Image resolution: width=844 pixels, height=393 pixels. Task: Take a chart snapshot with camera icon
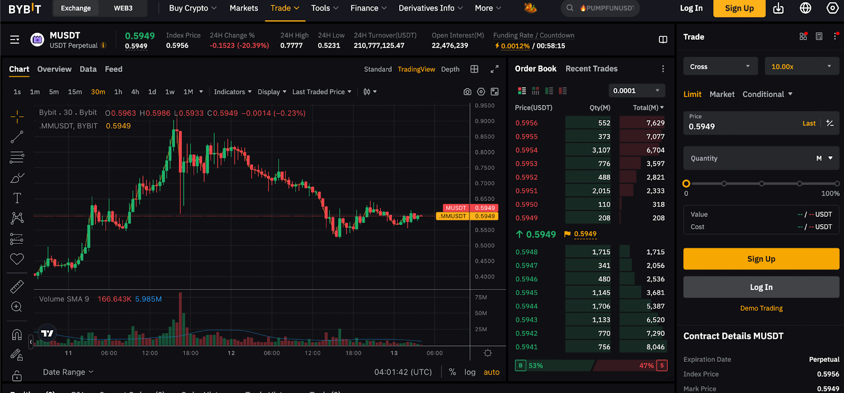point(467,92)
